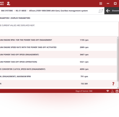Click the vehicle interface signal icon
Image resolution: width=119 pixels, height=117 pixels.
coord(101,11)
